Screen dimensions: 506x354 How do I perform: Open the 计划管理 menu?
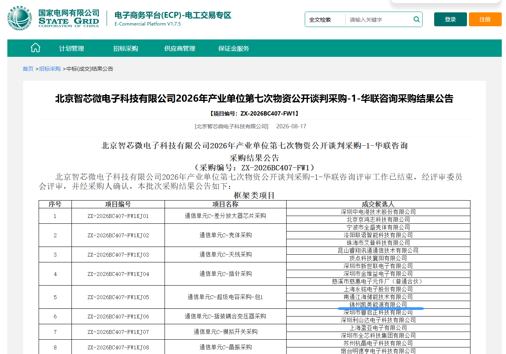coord(71,48)
